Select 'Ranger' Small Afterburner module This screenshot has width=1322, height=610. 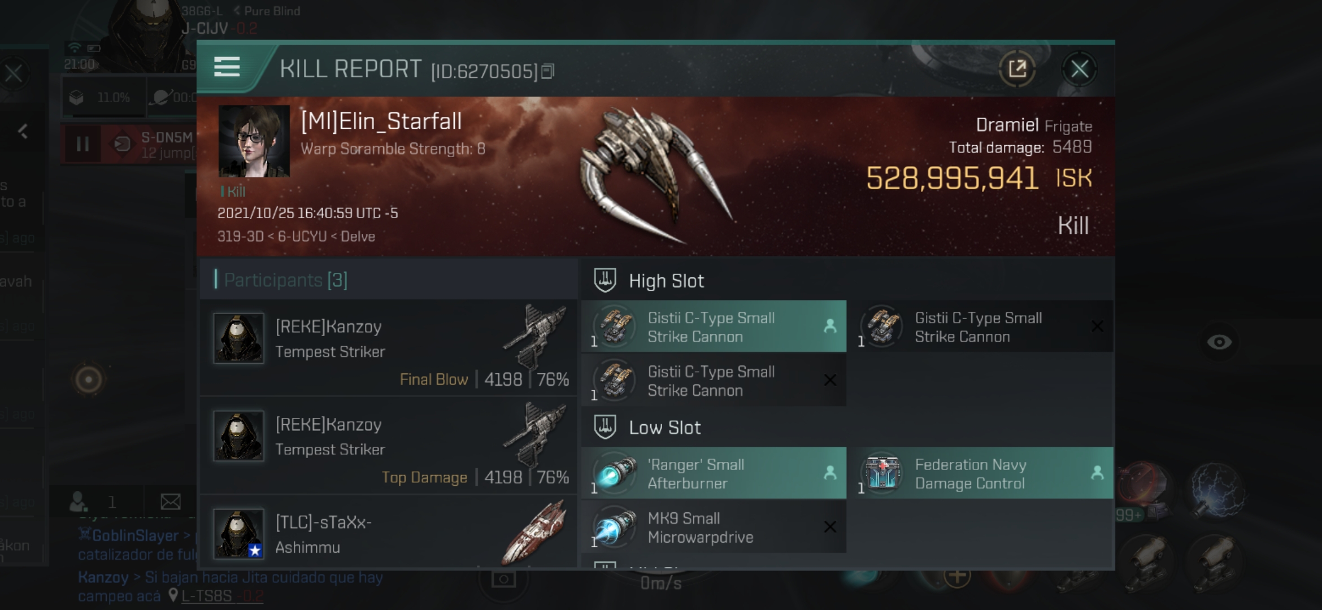pos(714,473)
